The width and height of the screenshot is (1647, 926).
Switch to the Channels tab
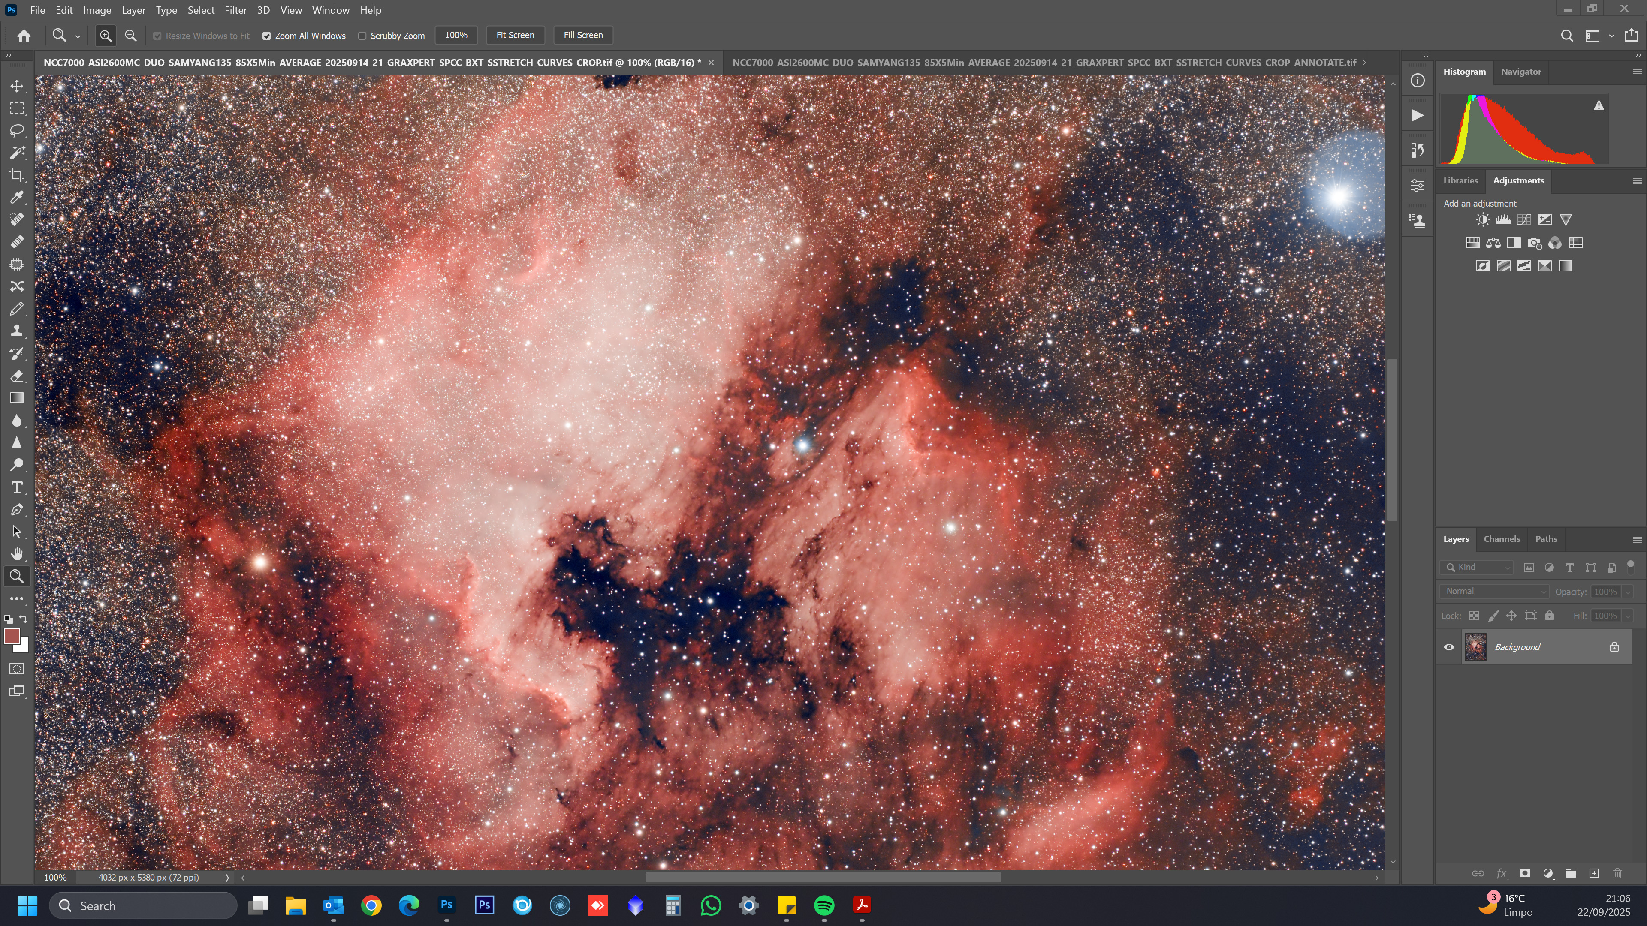tap(1501, 539)
